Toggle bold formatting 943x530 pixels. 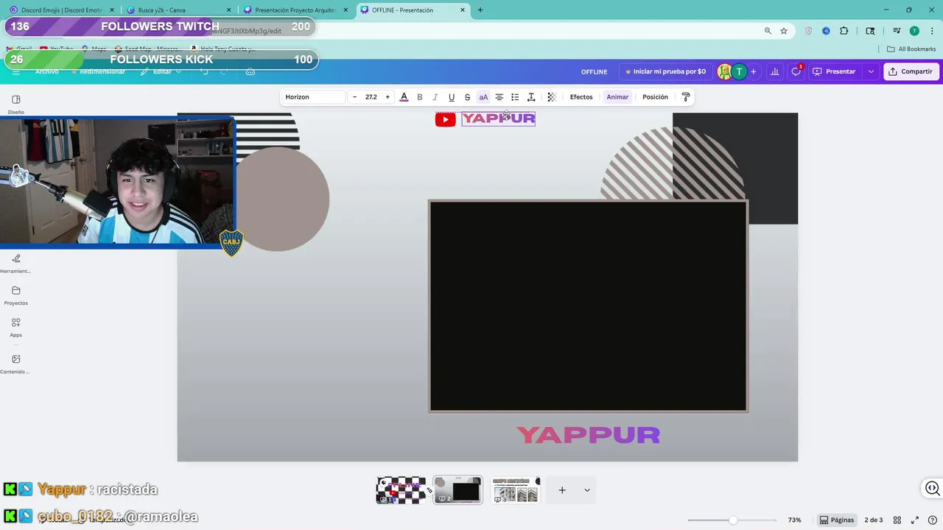pyautogui.click(x=420, y=97)
